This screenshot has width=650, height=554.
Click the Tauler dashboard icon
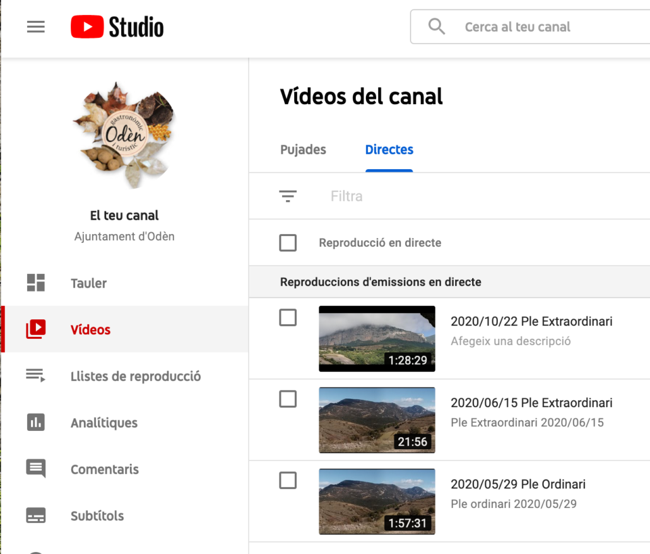point(35,283)
